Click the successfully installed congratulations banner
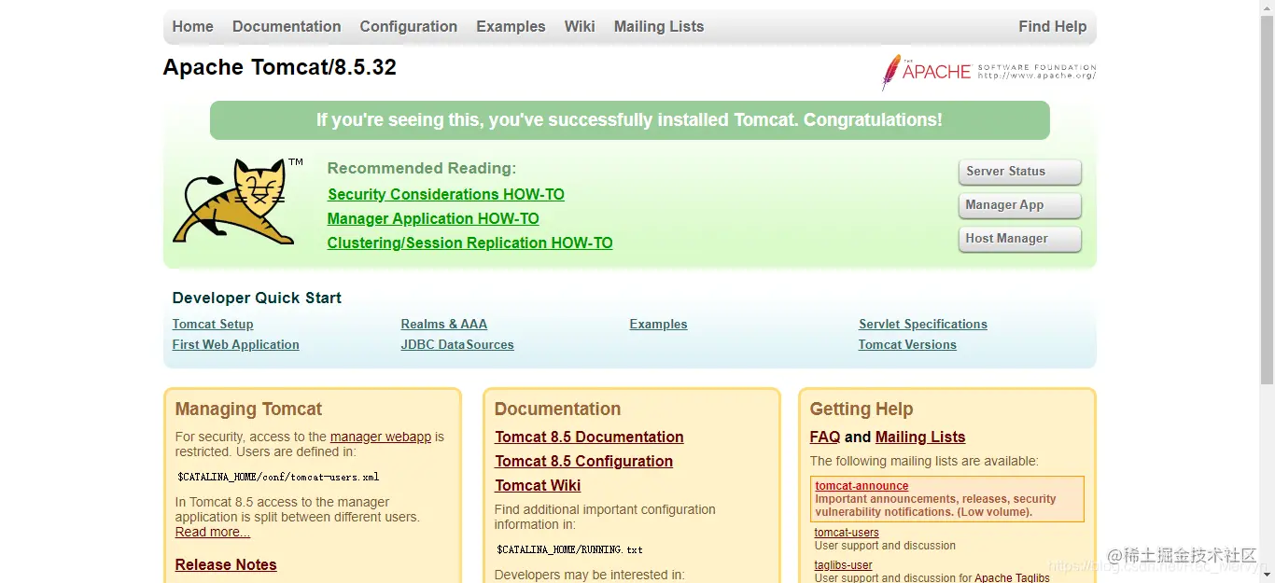The image size is (1275, 583). click(x=630, y=120)
